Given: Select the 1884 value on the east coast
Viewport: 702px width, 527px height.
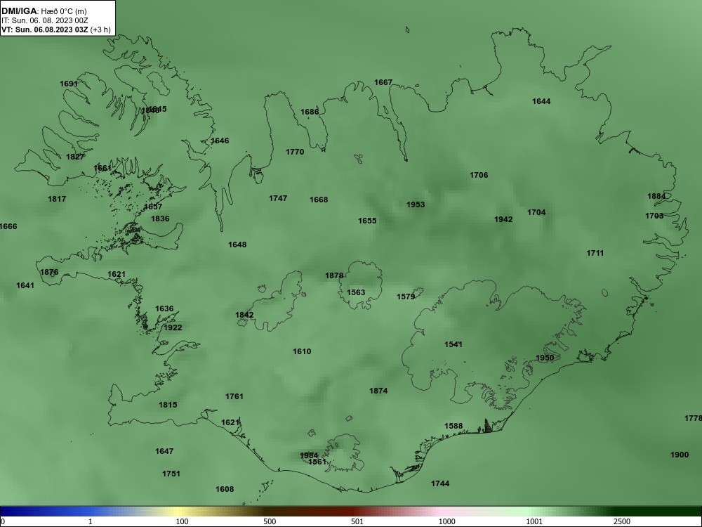Looking at the screenshot, I should point(656,196).
